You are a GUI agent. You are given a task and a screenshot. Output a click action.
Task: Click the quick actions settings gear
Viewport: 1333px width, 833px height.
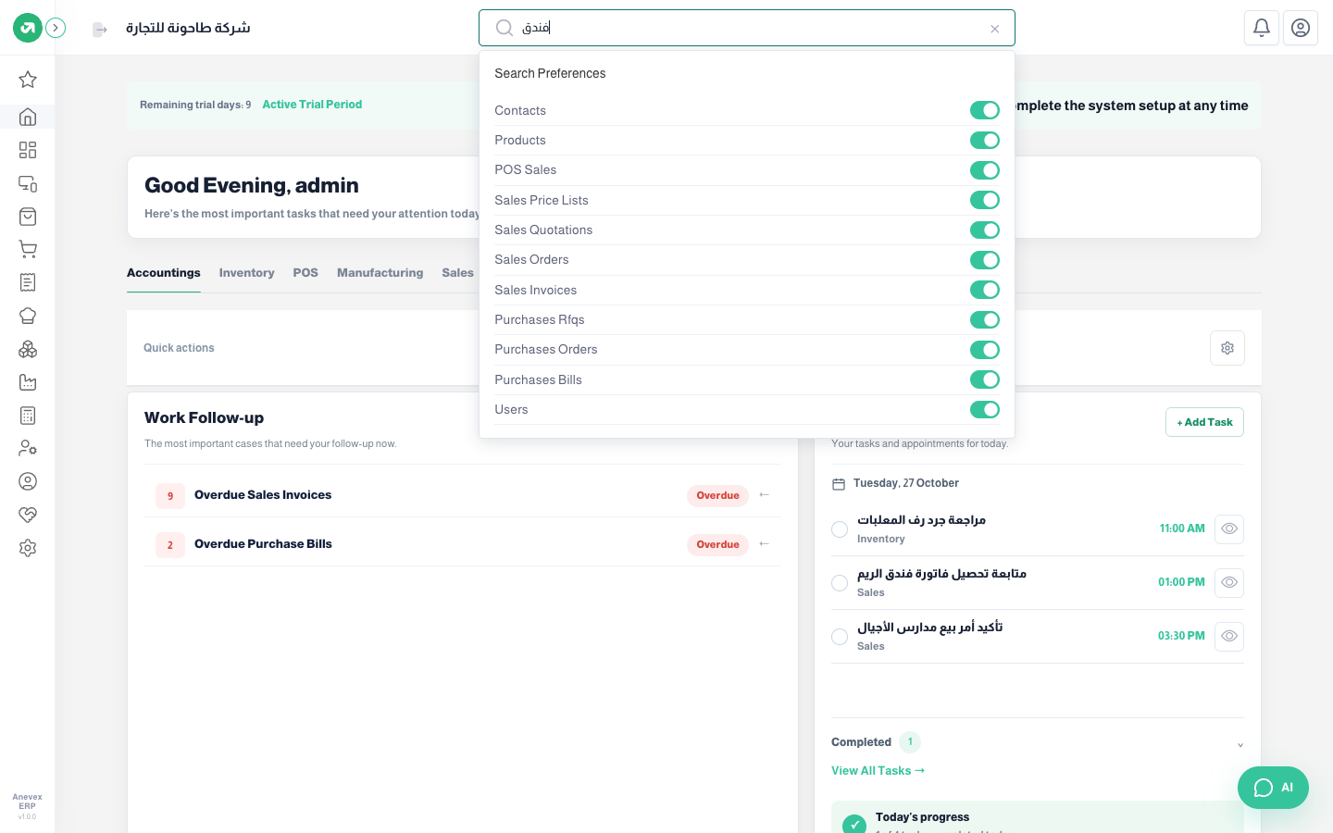[x=1227, y=348]
